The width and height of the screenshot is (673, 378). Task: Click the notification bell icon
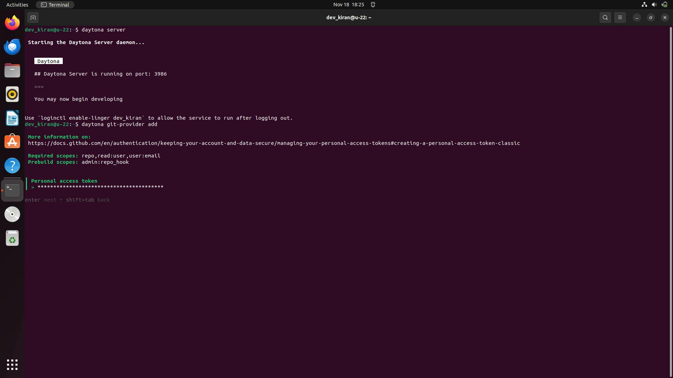tap(373, 5)
